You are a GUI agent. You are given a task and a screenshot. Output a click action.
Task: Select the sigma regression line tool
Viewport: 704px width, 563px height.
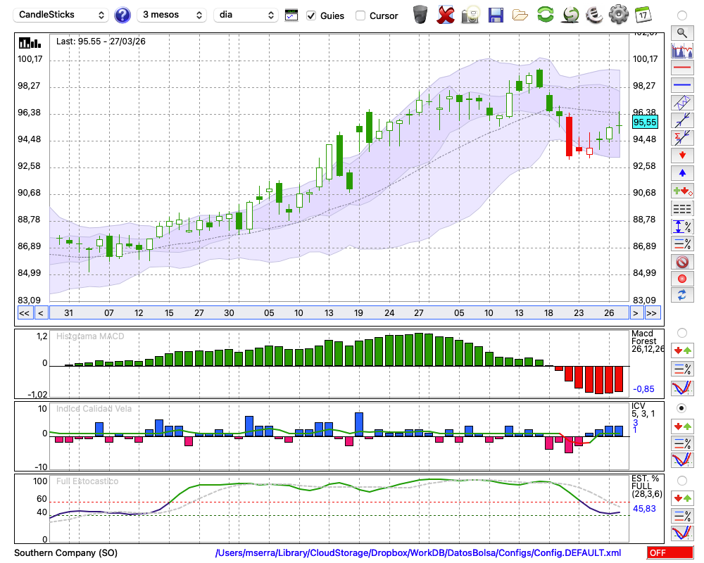[x=682, y=138]
